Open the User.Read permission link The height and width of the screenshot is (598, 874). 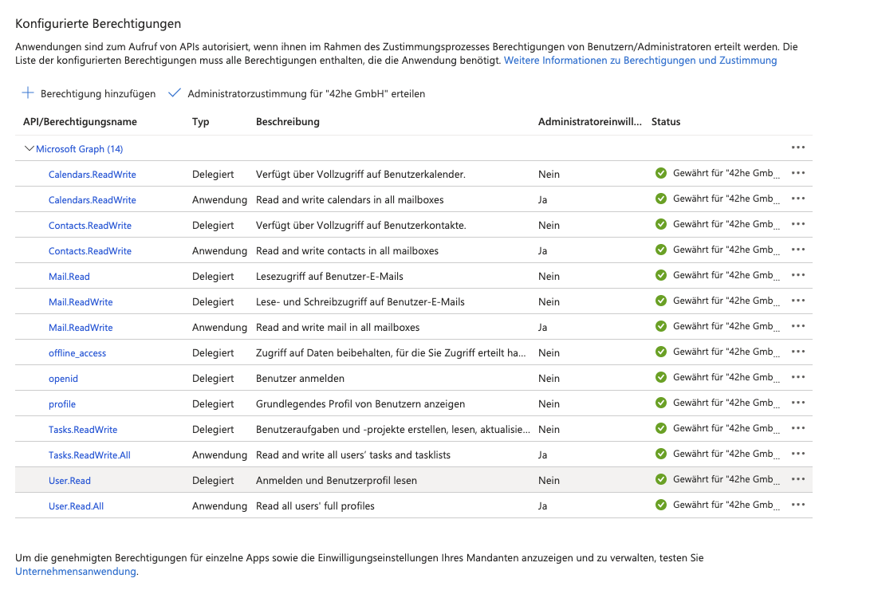(x=69, y=481)
